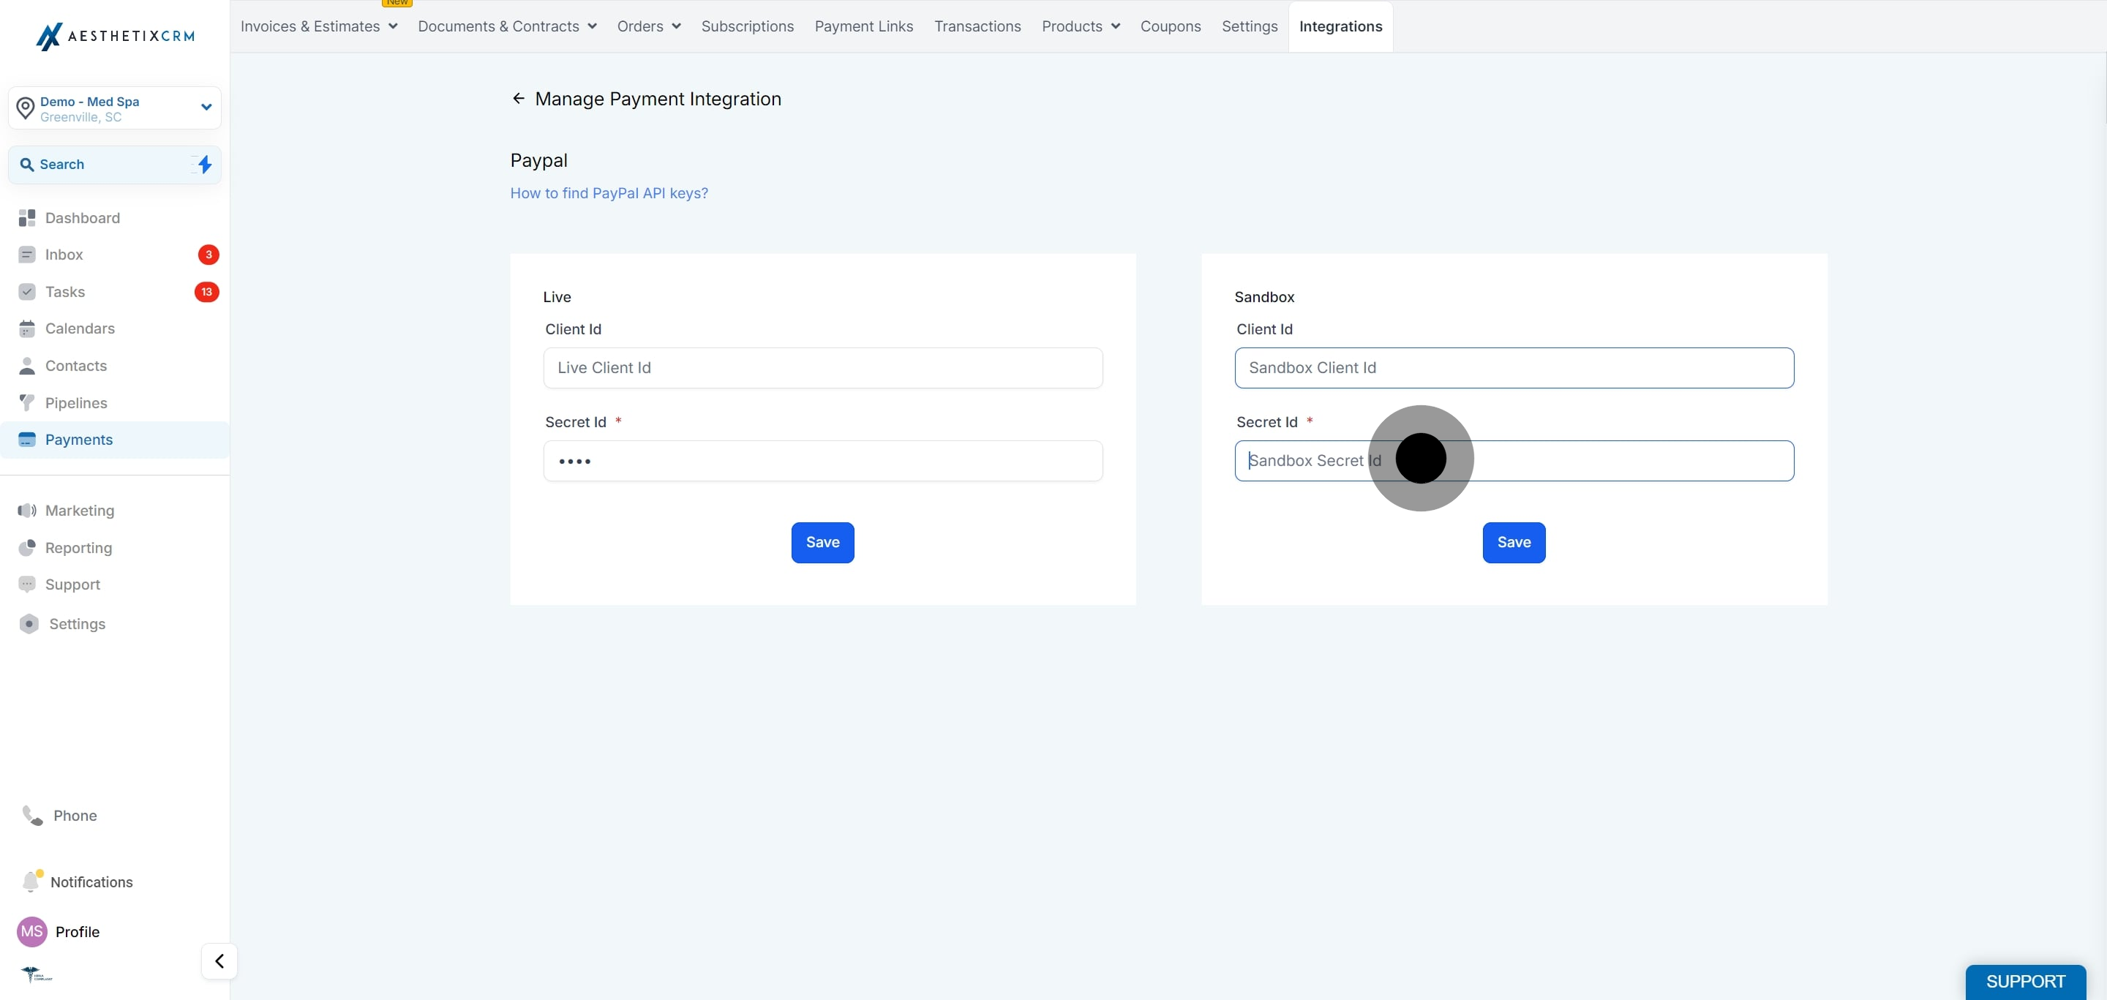
Task: Click the back arrow beside Manage Payment Integration
Action: coord(518,98)
